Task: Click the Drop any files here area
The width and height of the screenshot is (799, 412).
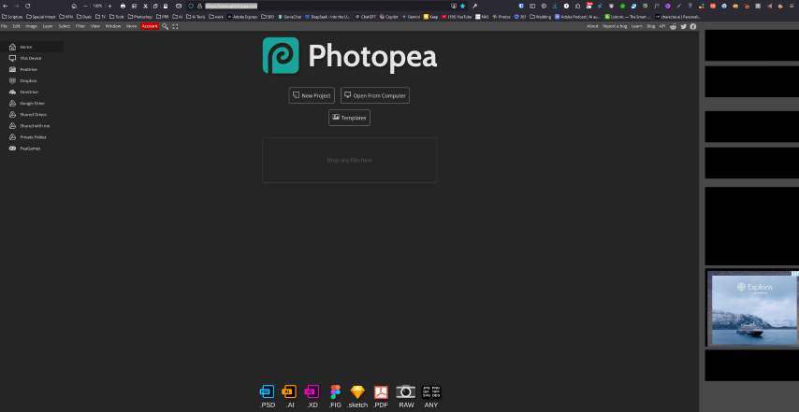Action: [x=350, y=161]
